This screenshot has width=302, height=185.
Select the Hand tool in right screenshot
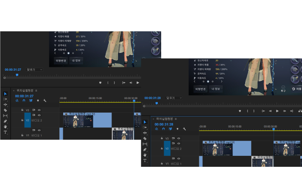(x=145, y=155)
